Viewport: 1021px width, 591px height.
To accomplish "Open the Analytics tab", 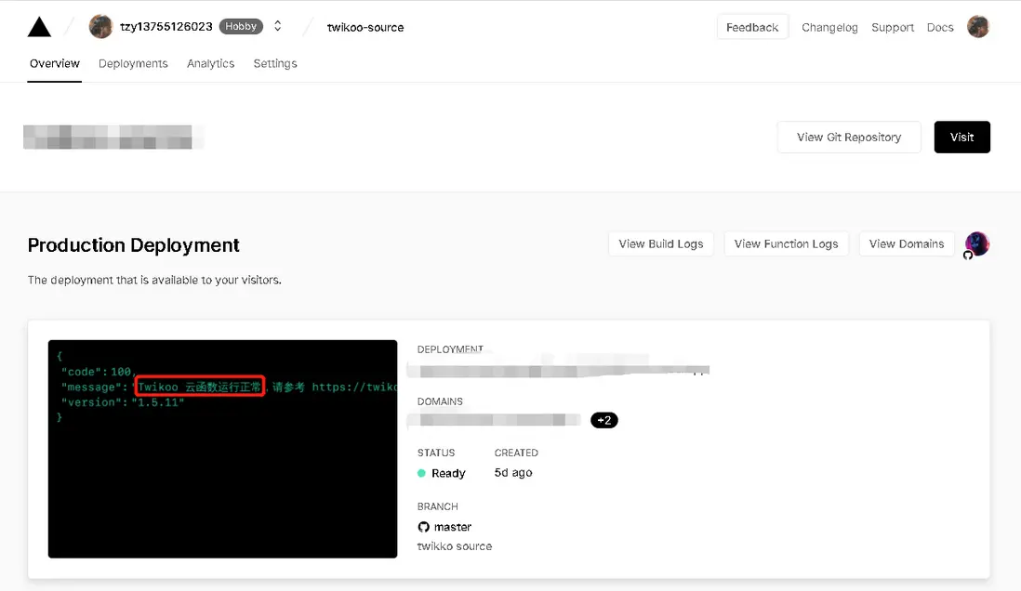I will [x=210, y=63].
